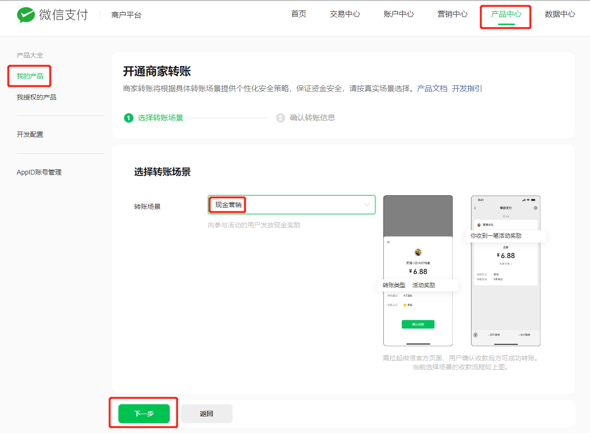Select 产品大全 in the sidebar

tap(30, 55)
